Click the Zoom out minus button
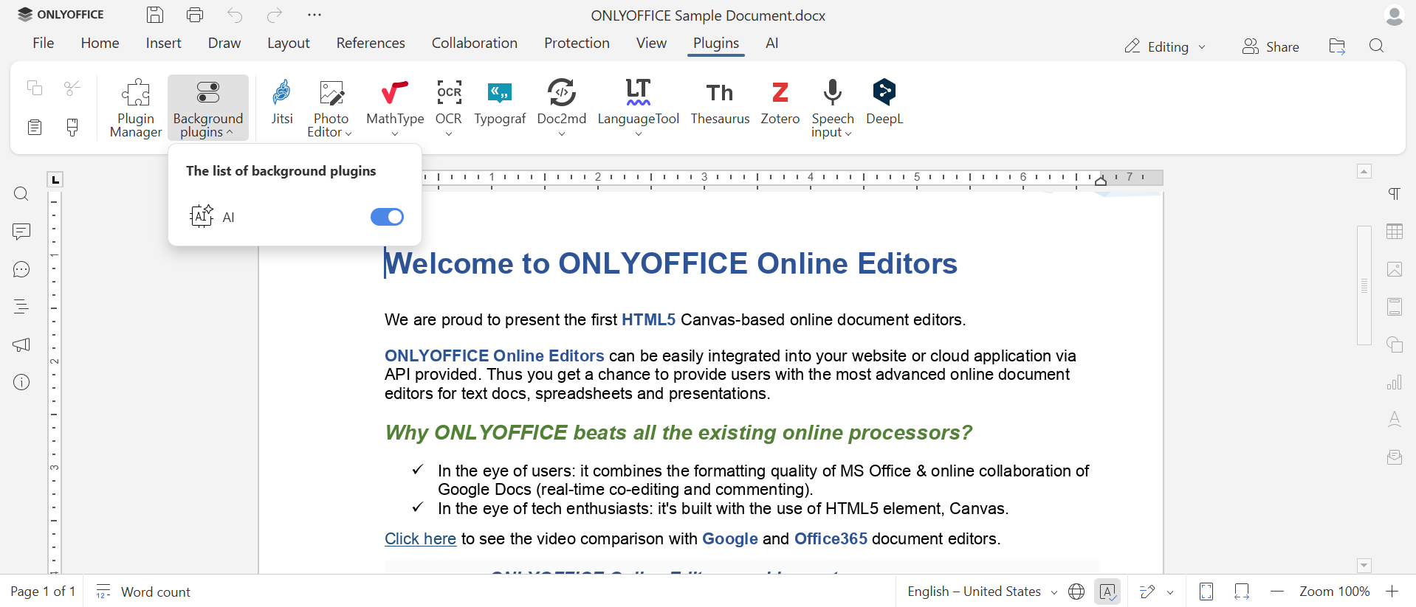Image resolution: width=1416 pixels, height=607 pixels. [x=1277, y=592]
